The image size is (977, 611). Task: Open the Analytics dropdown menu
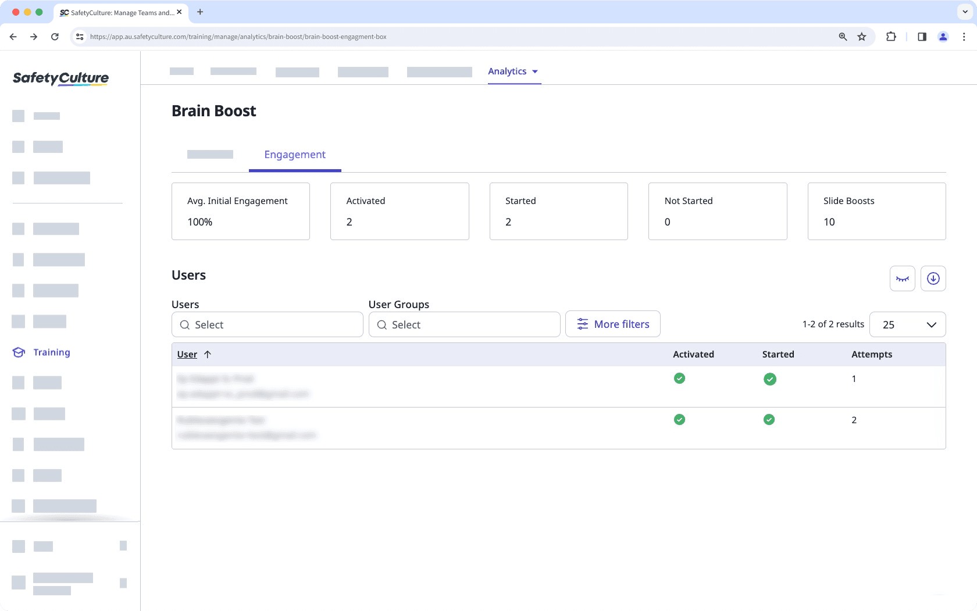coord(514,71)
